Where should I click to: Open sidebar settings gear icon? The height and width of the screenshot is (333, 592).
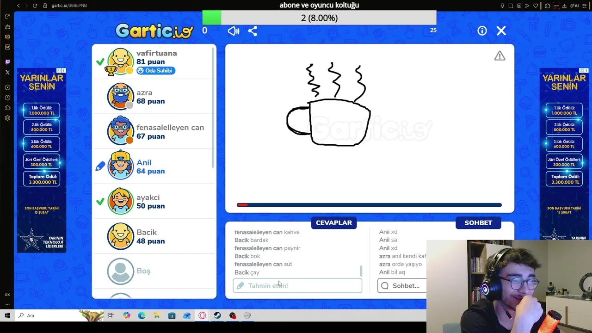pyautogui.click(x=7, y=118)
